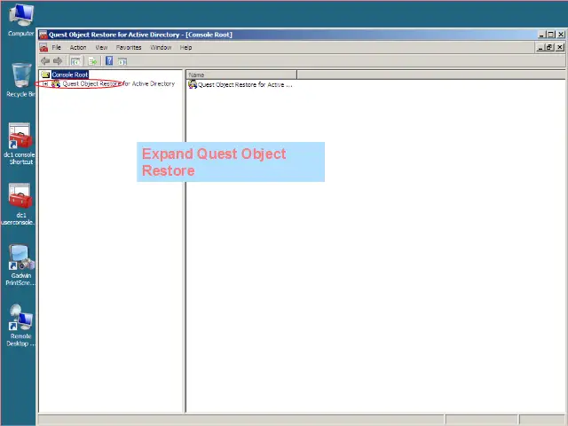
Task: Minimize the Quest Object Restore main window
Action: click(x=541, y=35)
